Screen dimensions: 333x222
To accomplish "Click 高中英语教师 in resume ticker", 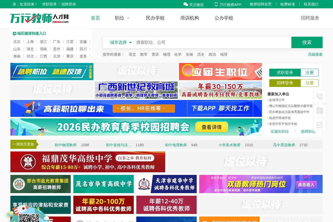I will [284, 145].
